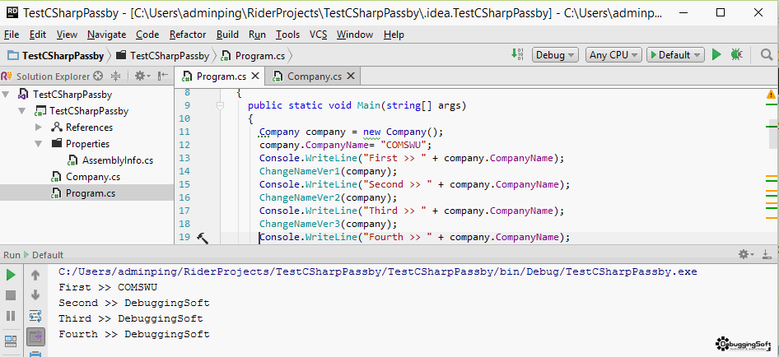Run the Default configuration from top toolbar

click(x=716, y=54)
